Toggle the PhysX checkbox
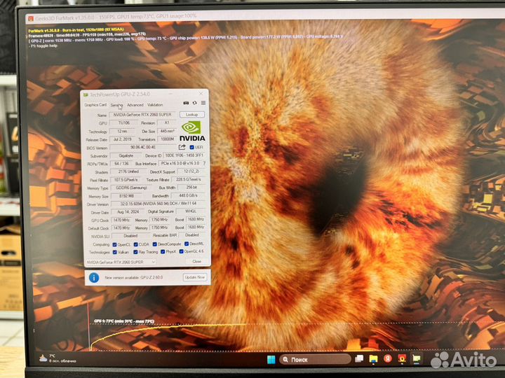Image resolution: width=505 pixels, height=378 pixels. click(x=163, y=252)
